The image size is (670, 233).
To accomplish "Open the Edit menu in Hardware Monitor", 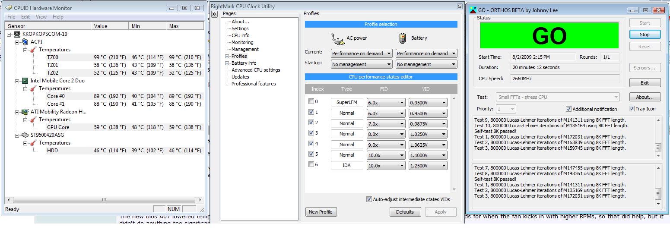I will click(x=25, y=17).
